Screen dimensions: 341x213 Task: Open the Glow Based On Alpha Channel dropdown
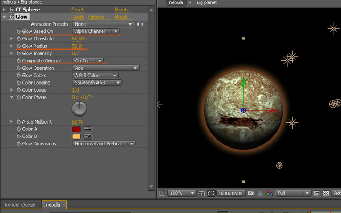coord(96,31)
